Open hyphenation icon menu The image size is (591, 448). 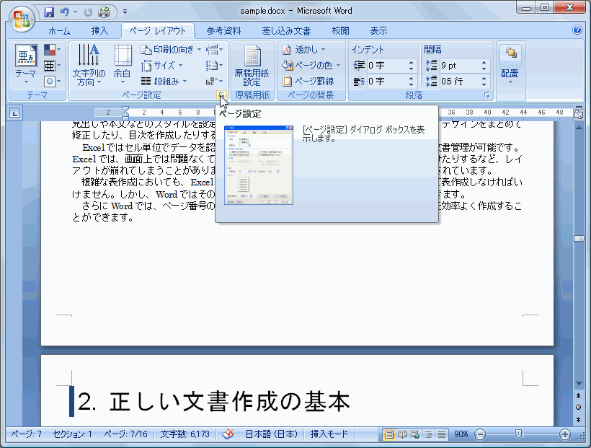point(215,81)
